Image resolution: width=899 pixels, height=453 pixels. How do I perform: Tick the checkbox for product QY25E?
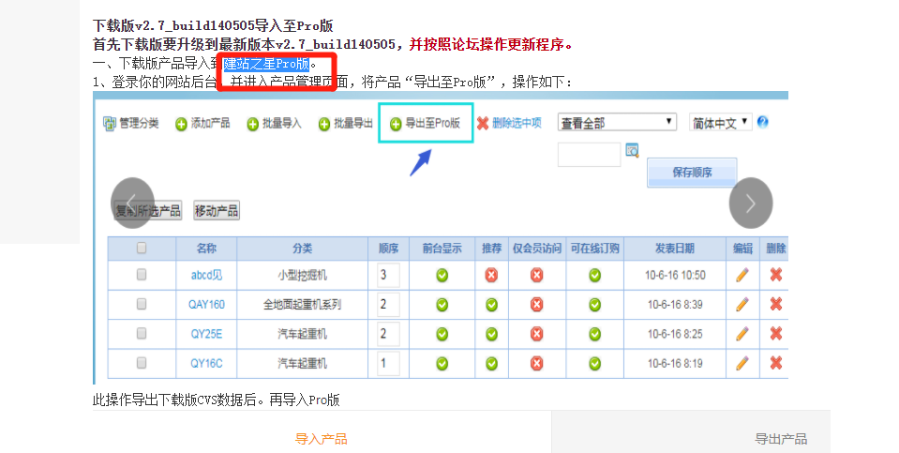click(142, 333)
